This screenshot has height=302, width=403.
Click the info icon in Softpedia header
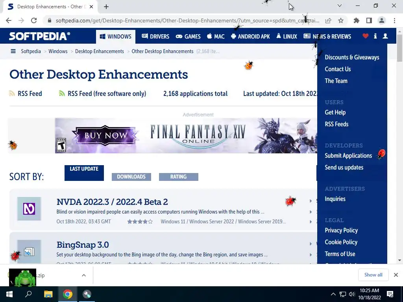pyautogui.click(x=375, y=36)
